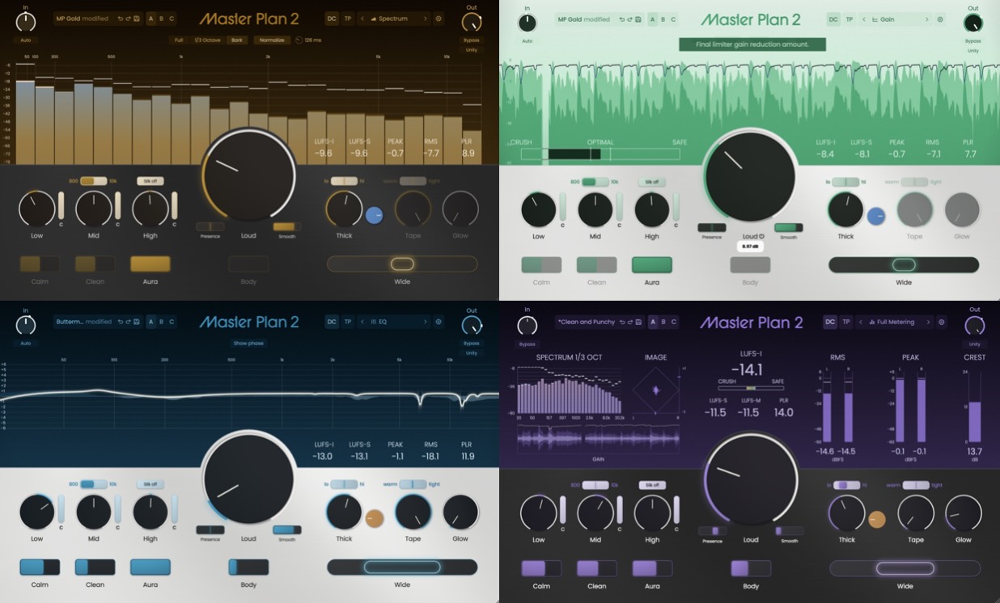1000x603 pixels.
Task: Toggle Body in the blue instance
Action: [248, 567]
